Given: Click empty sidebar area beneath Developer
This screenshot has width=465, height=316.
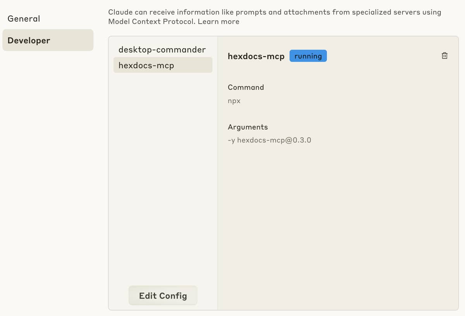Looking at the screenshot, I should coord(48,174).
